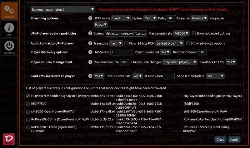Show info for Streaming options
Screen dimensions: 250x148
[90, 18]
